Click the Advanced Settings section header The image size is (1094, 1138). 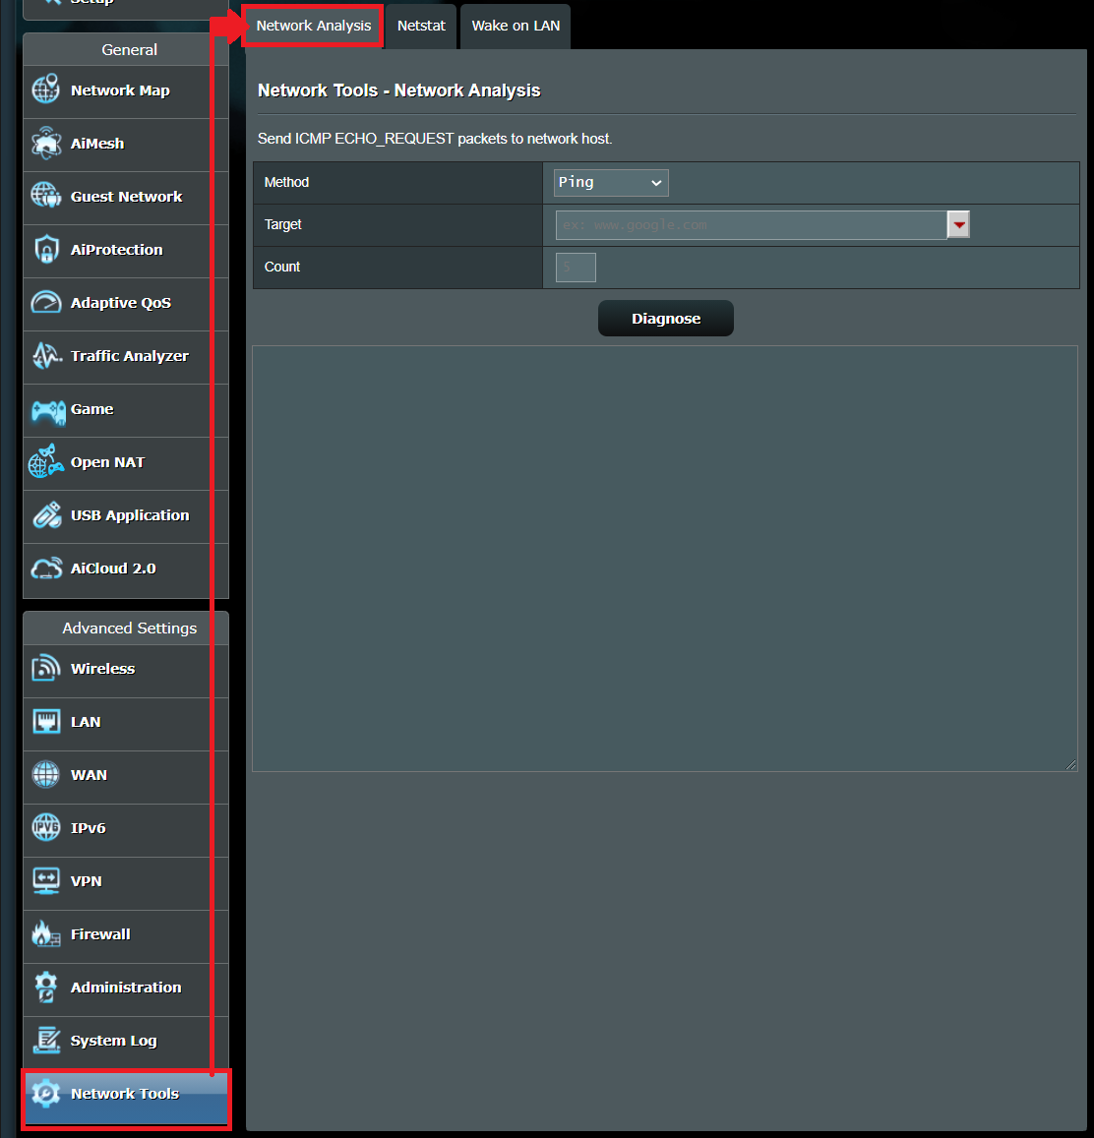(x=129, y=628)
